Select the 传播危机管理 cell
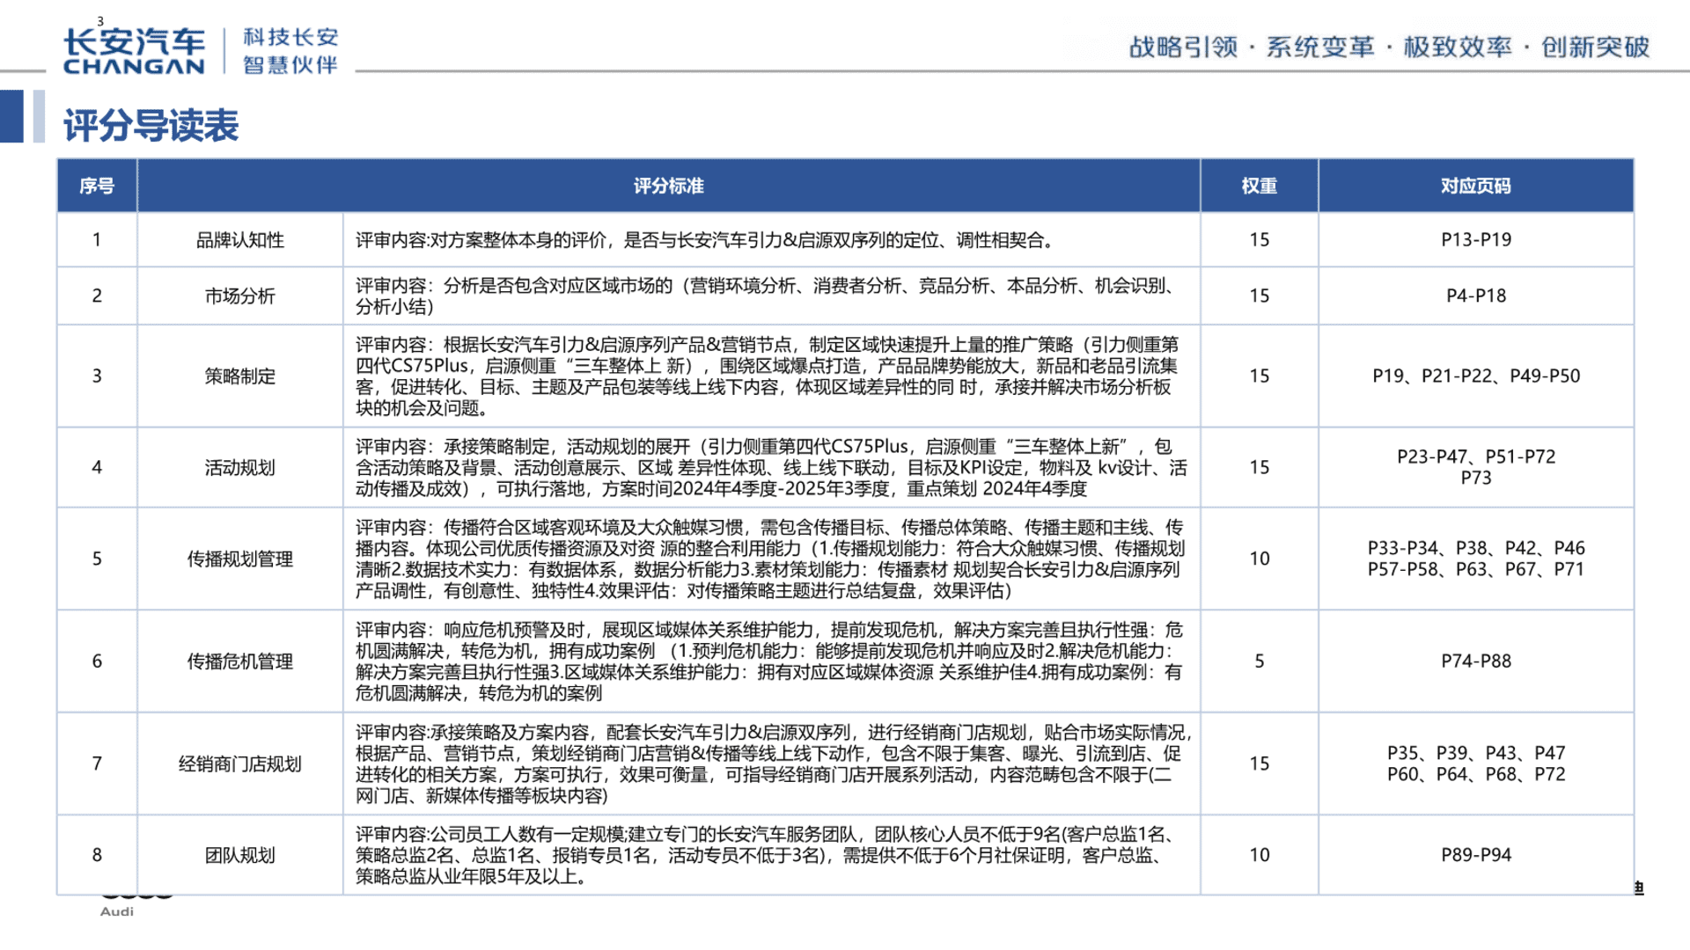 tap(240, 661)
